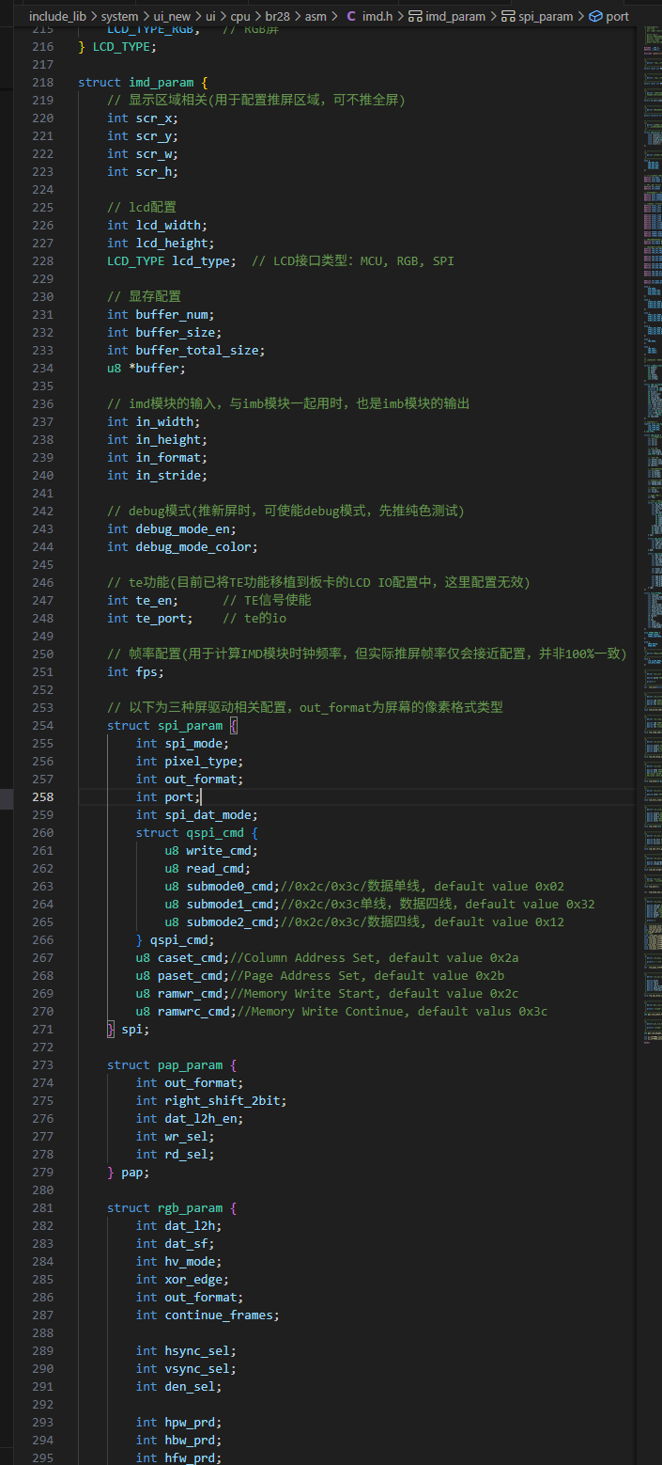The width and height of the screenshot is (662, 1465).
Task: Click the 'int buffer_total_size;' declaration
Action: [186, 350]
